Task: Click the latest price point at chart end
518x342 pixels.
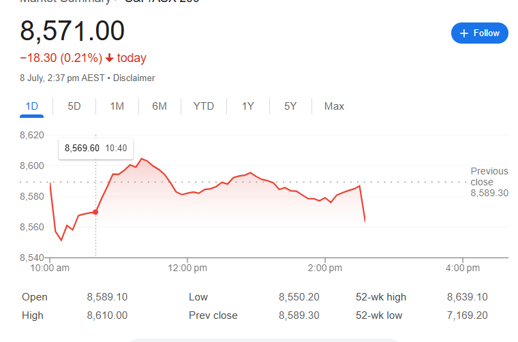Action: pyautogui.click(x=365, y=221)
